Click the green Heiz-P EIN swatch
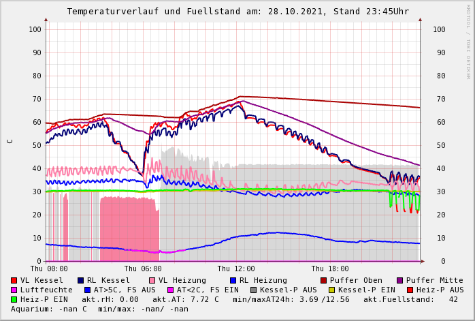This screenshot has height=321, width=475. tap(14, 299)
